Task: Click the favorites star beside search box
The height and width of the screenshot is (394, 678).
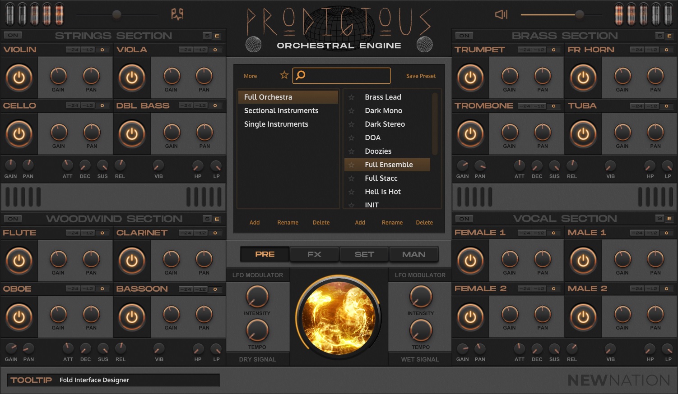Action: click(284, 75)
